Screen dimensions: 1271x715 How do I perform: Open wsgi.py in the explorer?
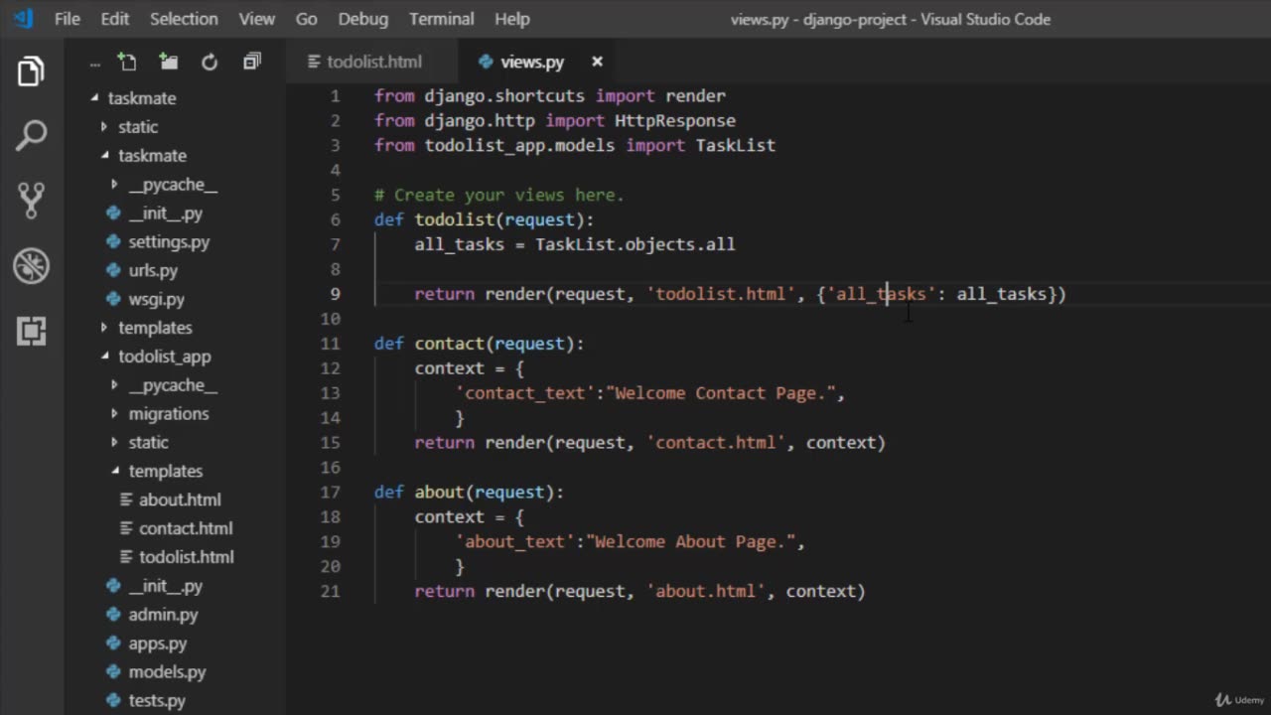pyautogui.click(x=156, y=299)
